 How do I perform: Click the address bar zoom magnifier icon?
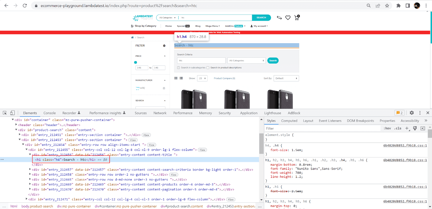pos(369,5)
